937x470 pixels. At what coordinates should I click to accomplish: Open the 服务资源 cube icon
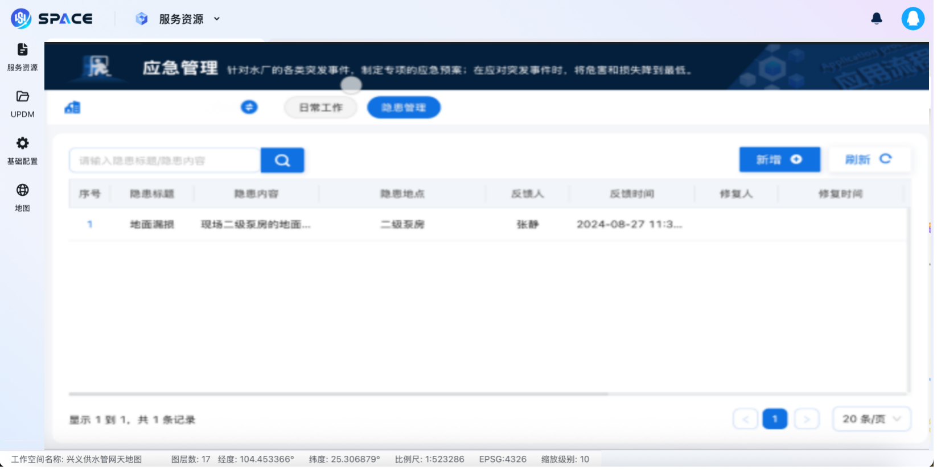(x=142, y=19)
